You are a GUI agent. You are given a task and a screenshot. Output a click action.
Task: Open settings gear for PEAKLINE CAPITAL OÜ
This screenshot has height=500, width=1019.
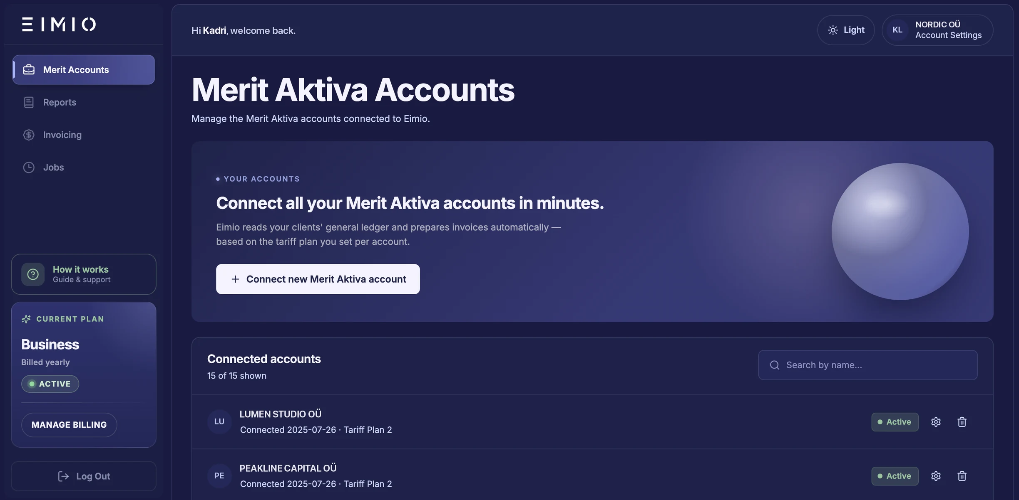click(x=936, y=476)
